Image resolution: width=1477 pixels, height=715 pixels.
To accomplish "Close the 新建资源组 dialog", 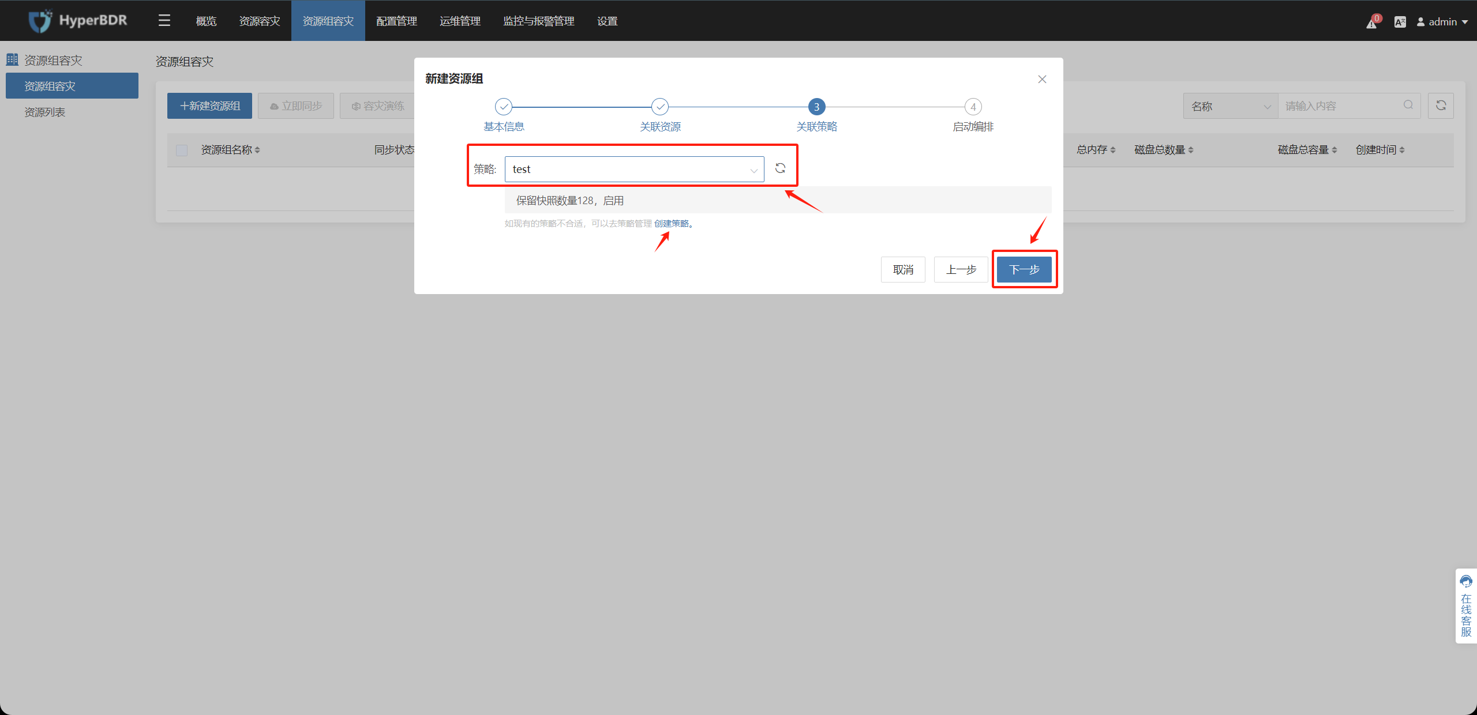I will tap(1042, 79).
